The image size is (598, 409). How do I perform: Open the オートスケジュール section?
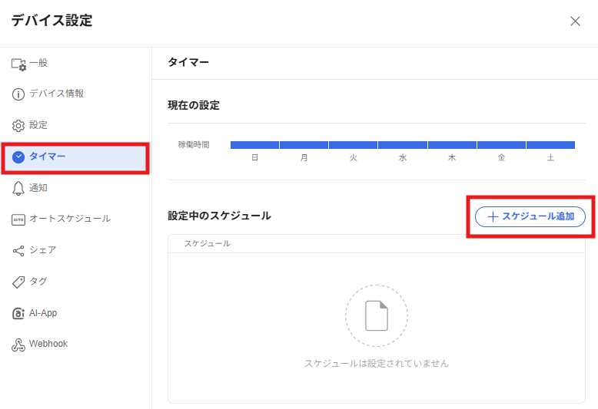pos(75,219)
